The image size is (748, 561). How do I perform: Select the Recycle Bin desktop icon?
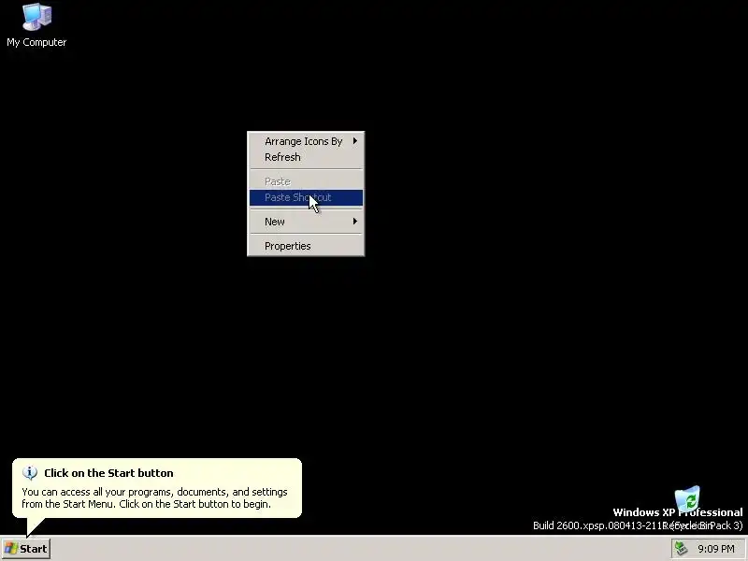click(x=687, y=508)
